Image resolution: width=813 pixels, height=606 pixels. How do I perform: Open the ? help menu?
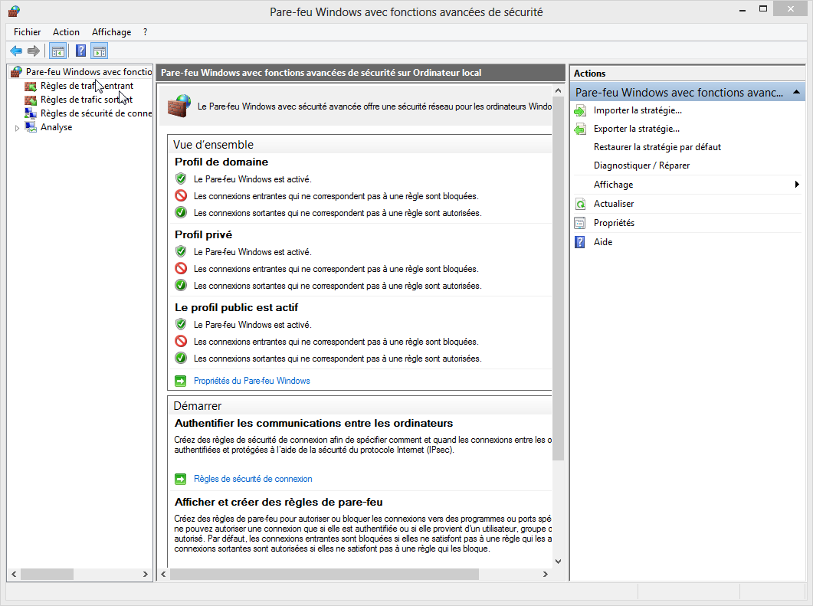coord(145,32)
